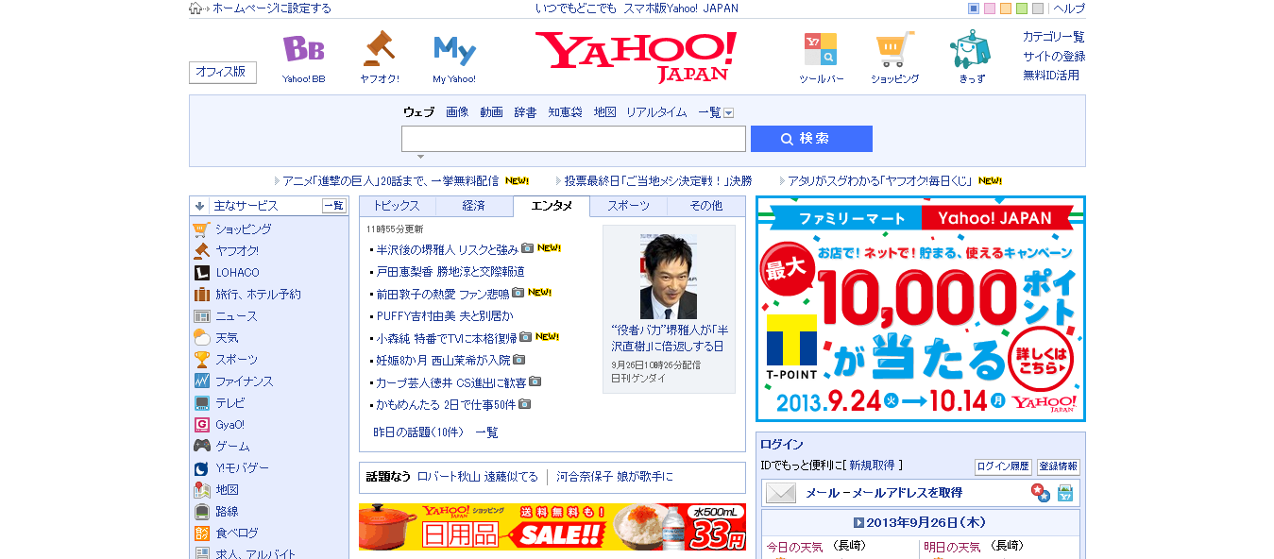Click the Y!モバゲー icon
Image resolution: width=1274 pixels, height=559 pixels.
(x=201, y=467)
